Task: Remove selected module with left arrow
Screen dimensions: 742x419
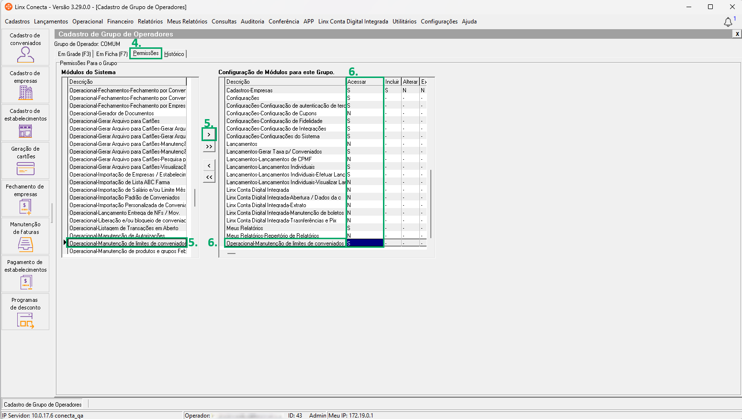Action: [209, 165]
